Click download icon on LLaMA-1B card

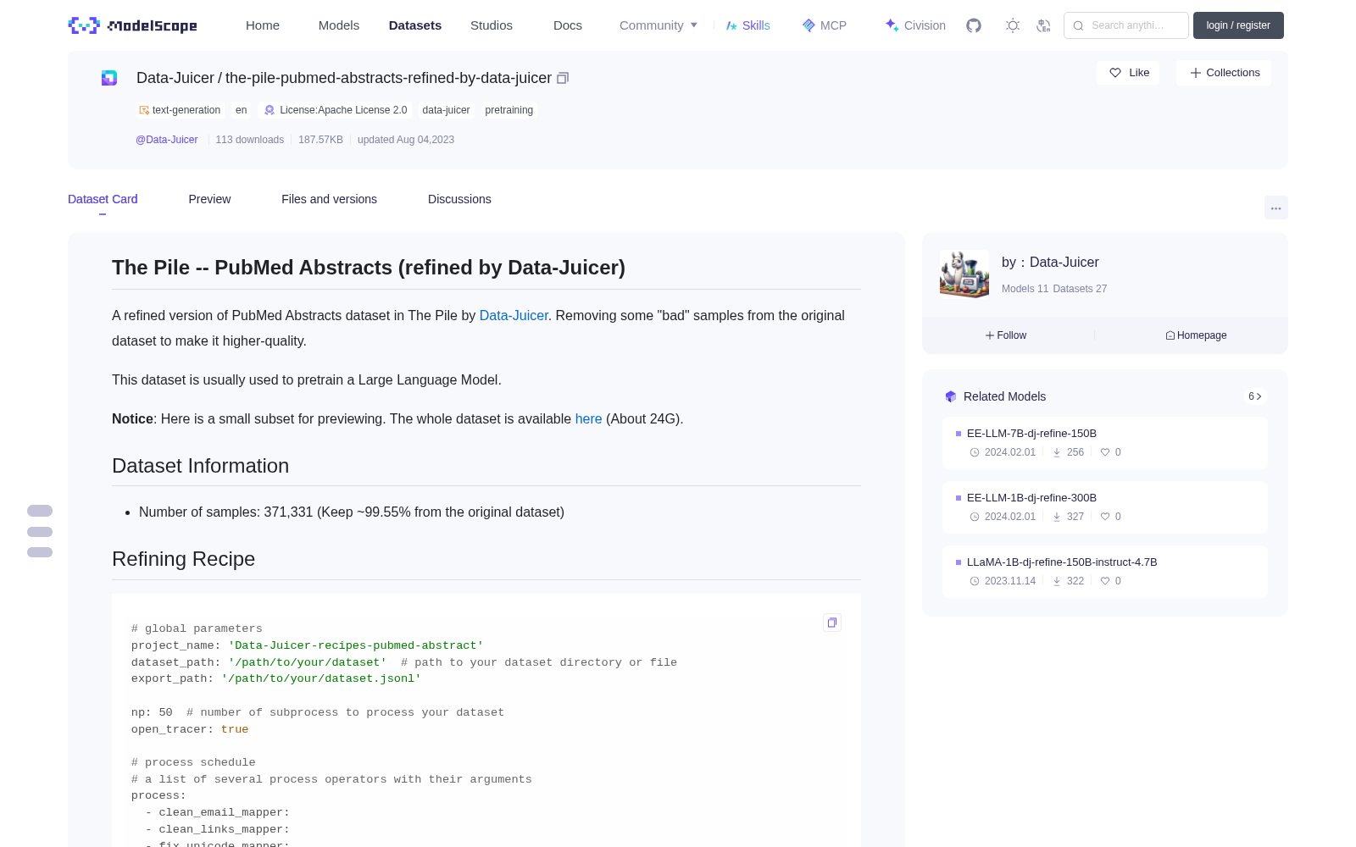click(1057, 581)
